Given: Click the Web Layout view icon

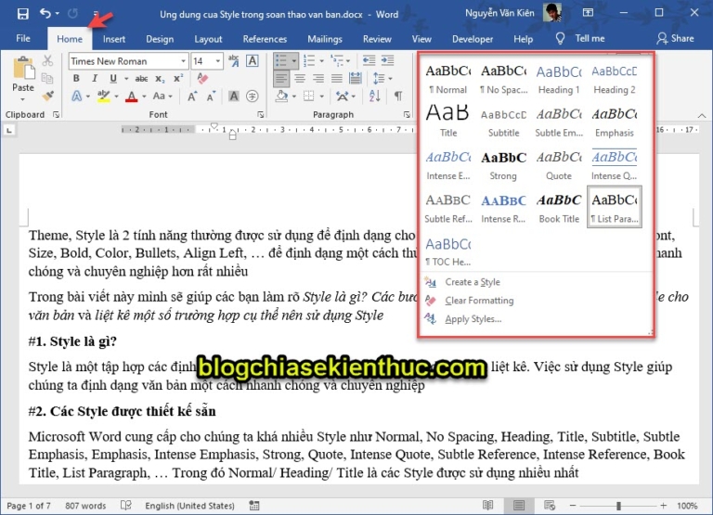Looking at the screenshot, I should [x=550, y=505].
